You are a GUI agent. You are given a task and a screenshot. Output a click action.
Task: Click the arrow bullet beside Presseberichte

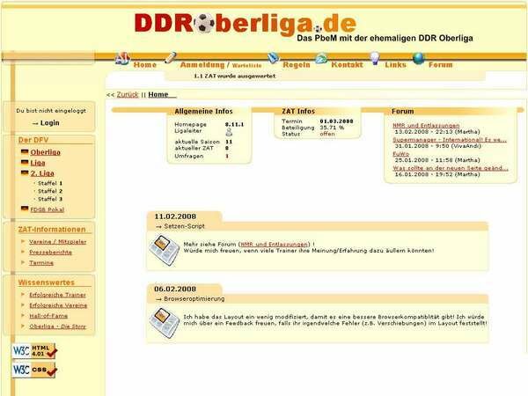(x=23, y=252)
